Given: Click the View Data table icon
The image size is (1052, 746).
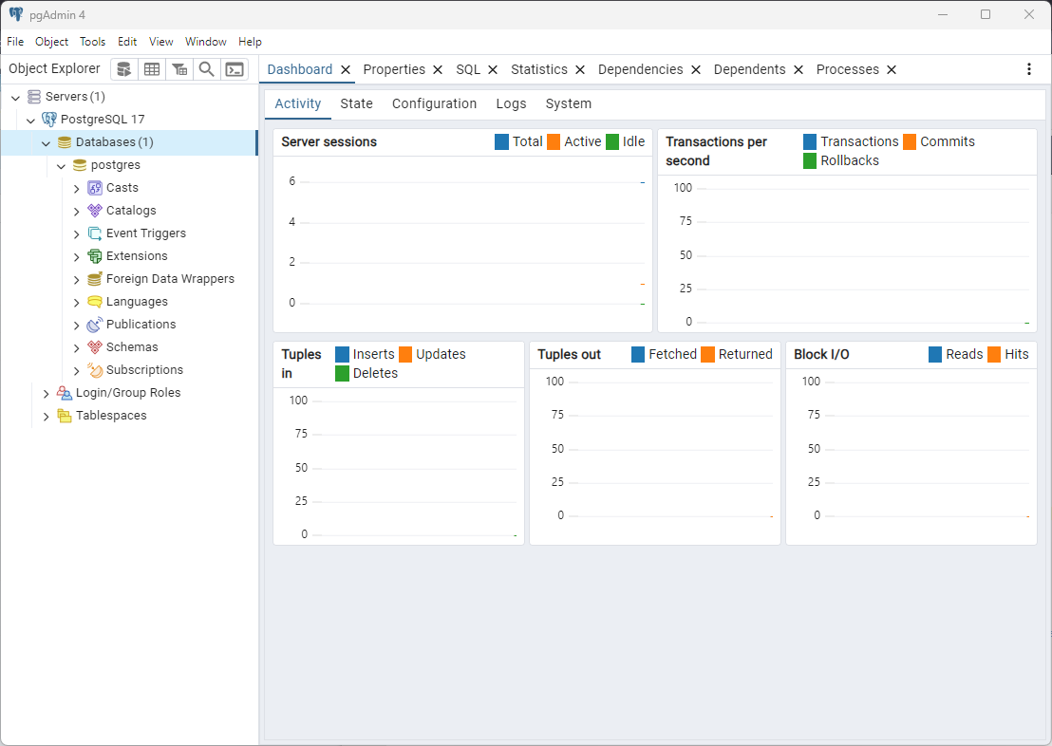Looking at the screenshot, I should point(152,69).
